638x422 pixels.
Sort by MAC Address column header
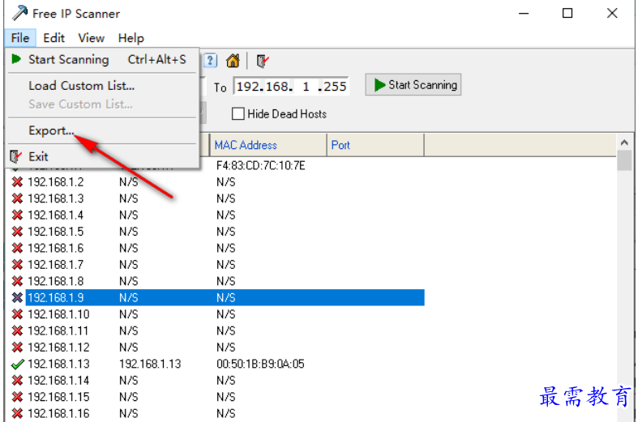point(268,145)
